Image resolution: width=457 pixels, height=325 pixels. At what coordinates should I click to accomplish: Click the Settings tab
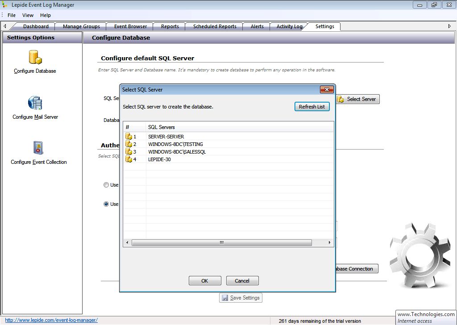coord(325,26)
